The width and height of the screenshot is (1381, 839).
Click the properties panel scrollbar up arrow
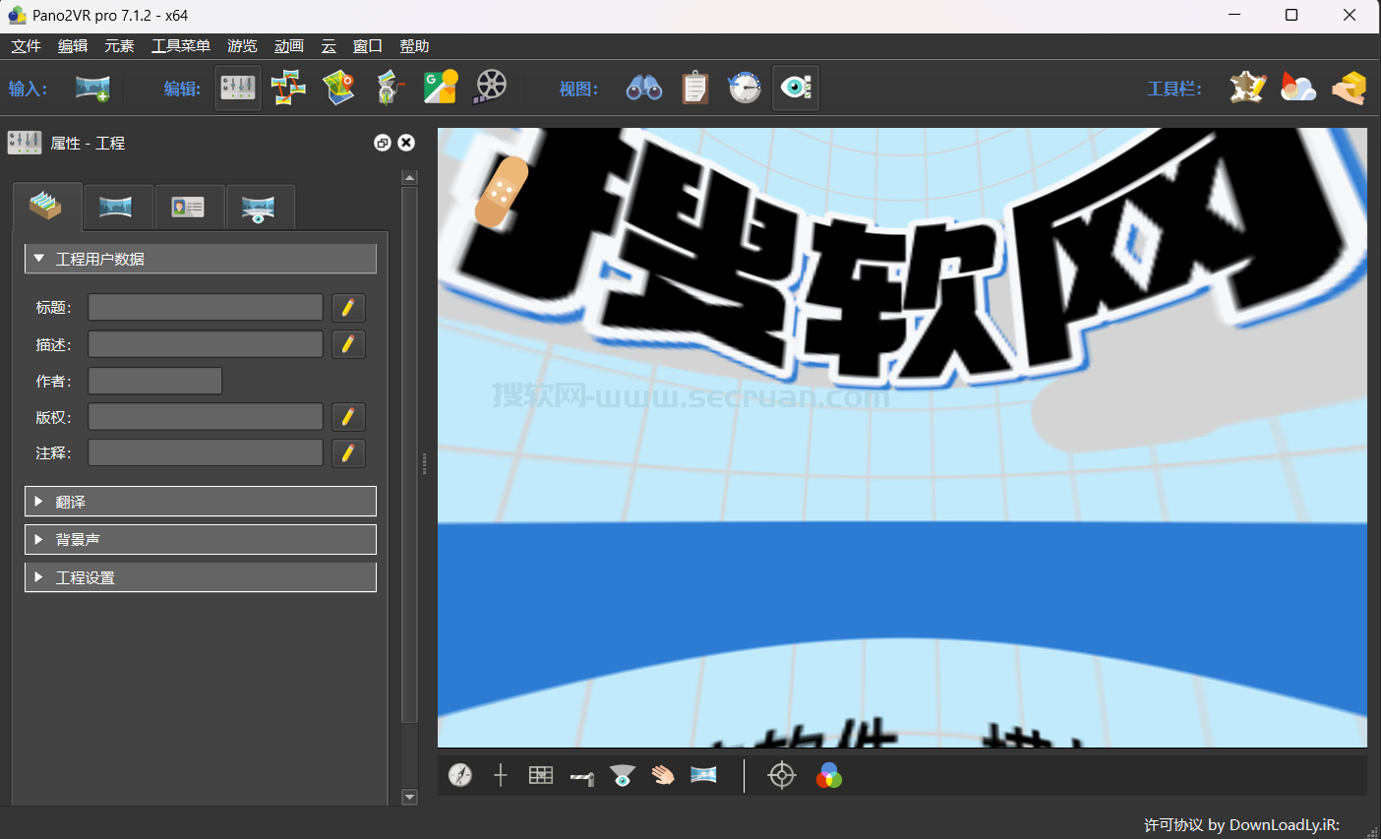[410, 178]
